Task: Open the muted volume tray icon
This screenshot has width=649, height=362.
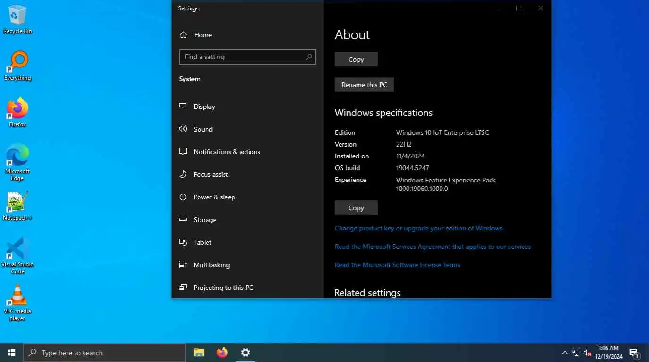Action: coord(588,353)
